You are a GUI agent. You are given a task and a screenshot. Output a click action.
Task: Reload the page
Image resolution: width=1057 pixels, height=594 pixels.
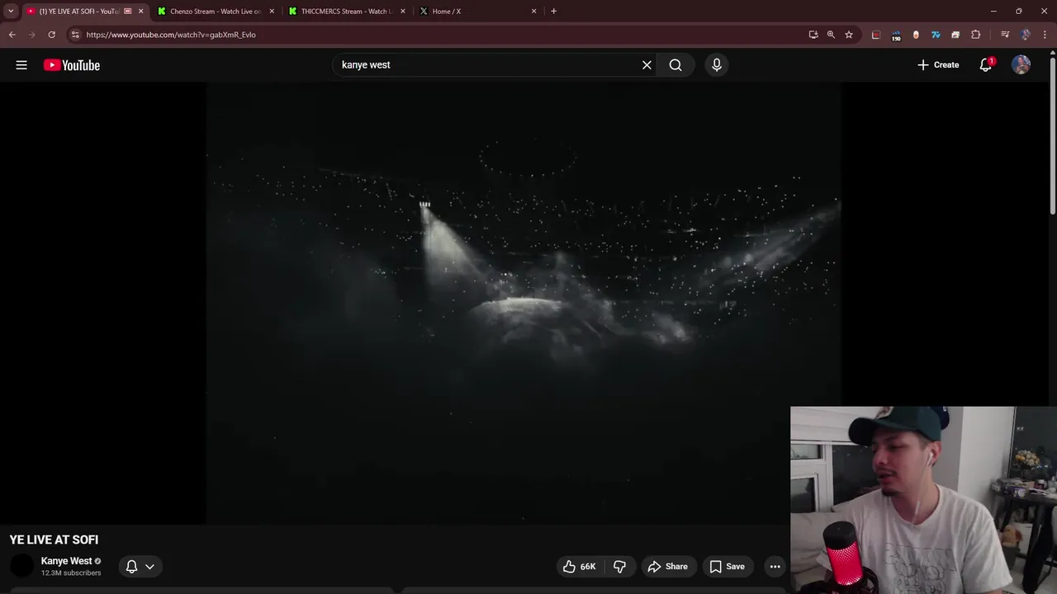pyautogui.click(x=51, y=35)
